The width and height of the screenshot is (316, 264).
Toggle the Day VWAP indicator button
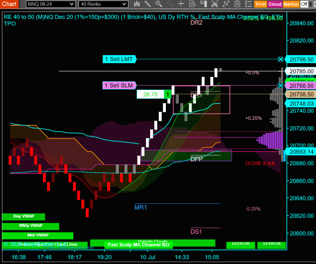24,216
